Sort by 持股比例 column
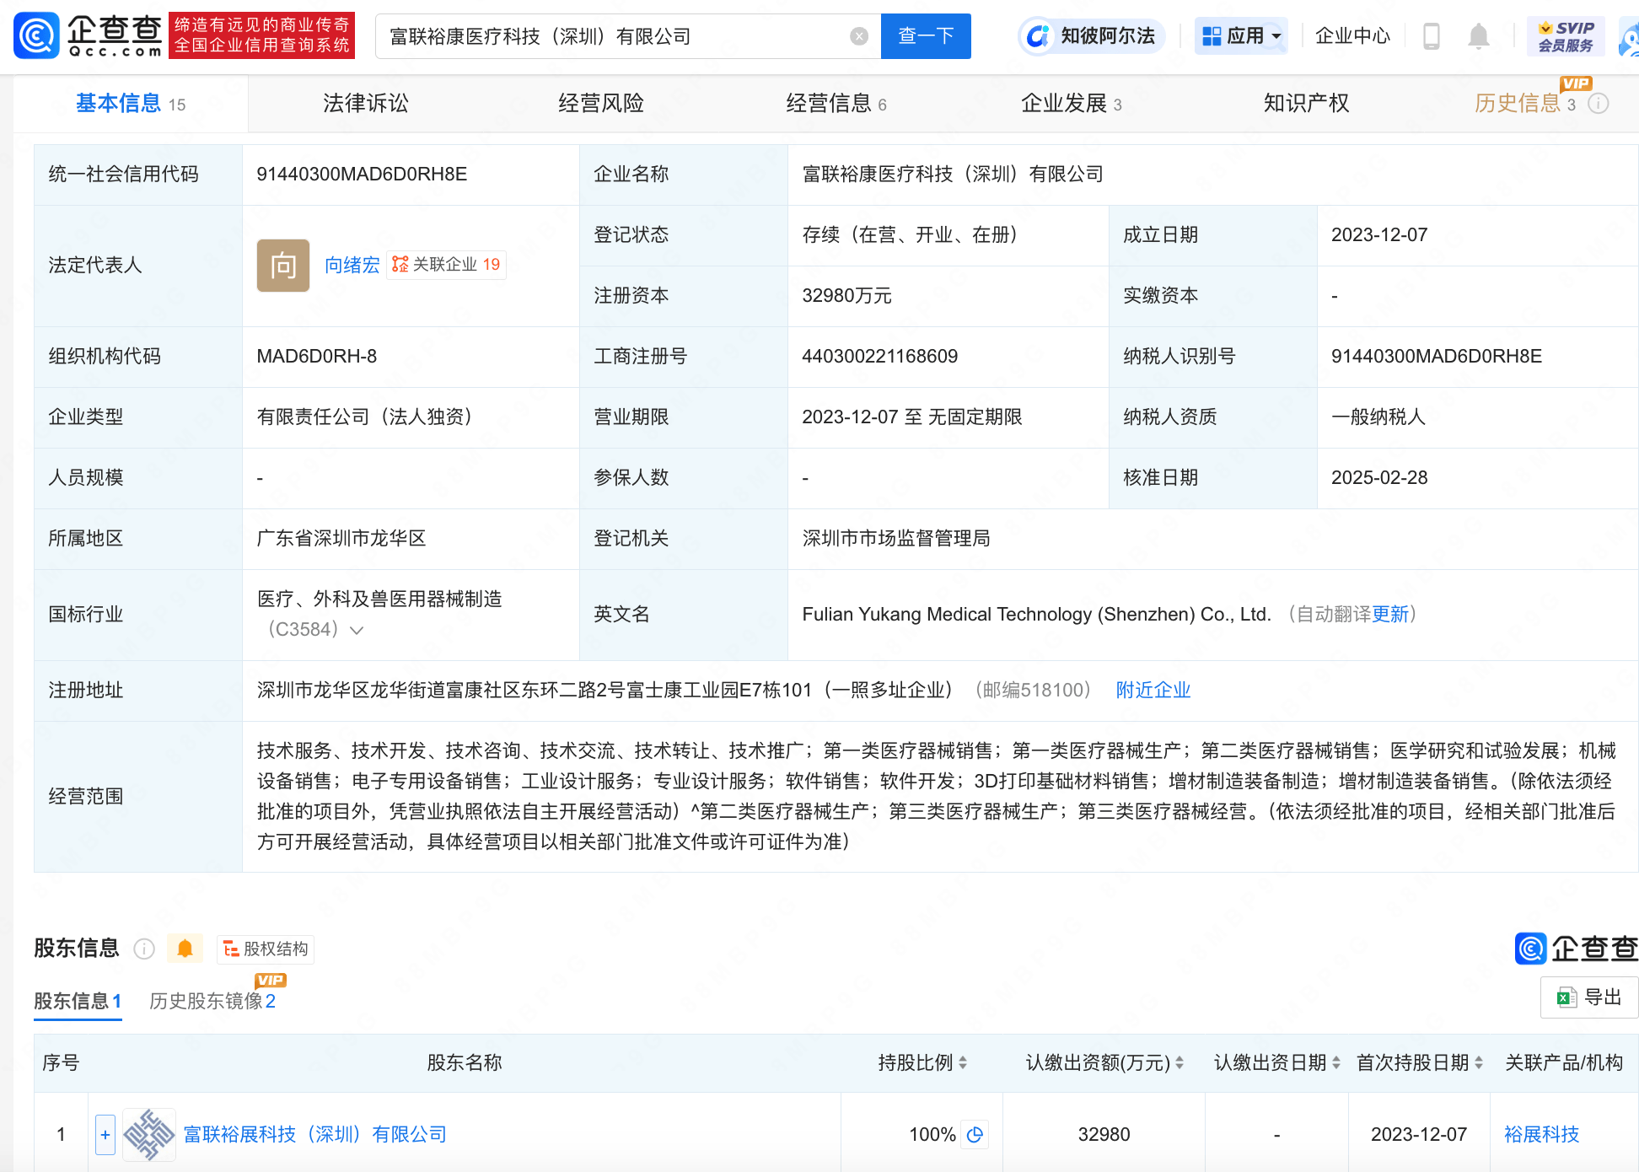 pyautogui.click(x=963, y=1063)
